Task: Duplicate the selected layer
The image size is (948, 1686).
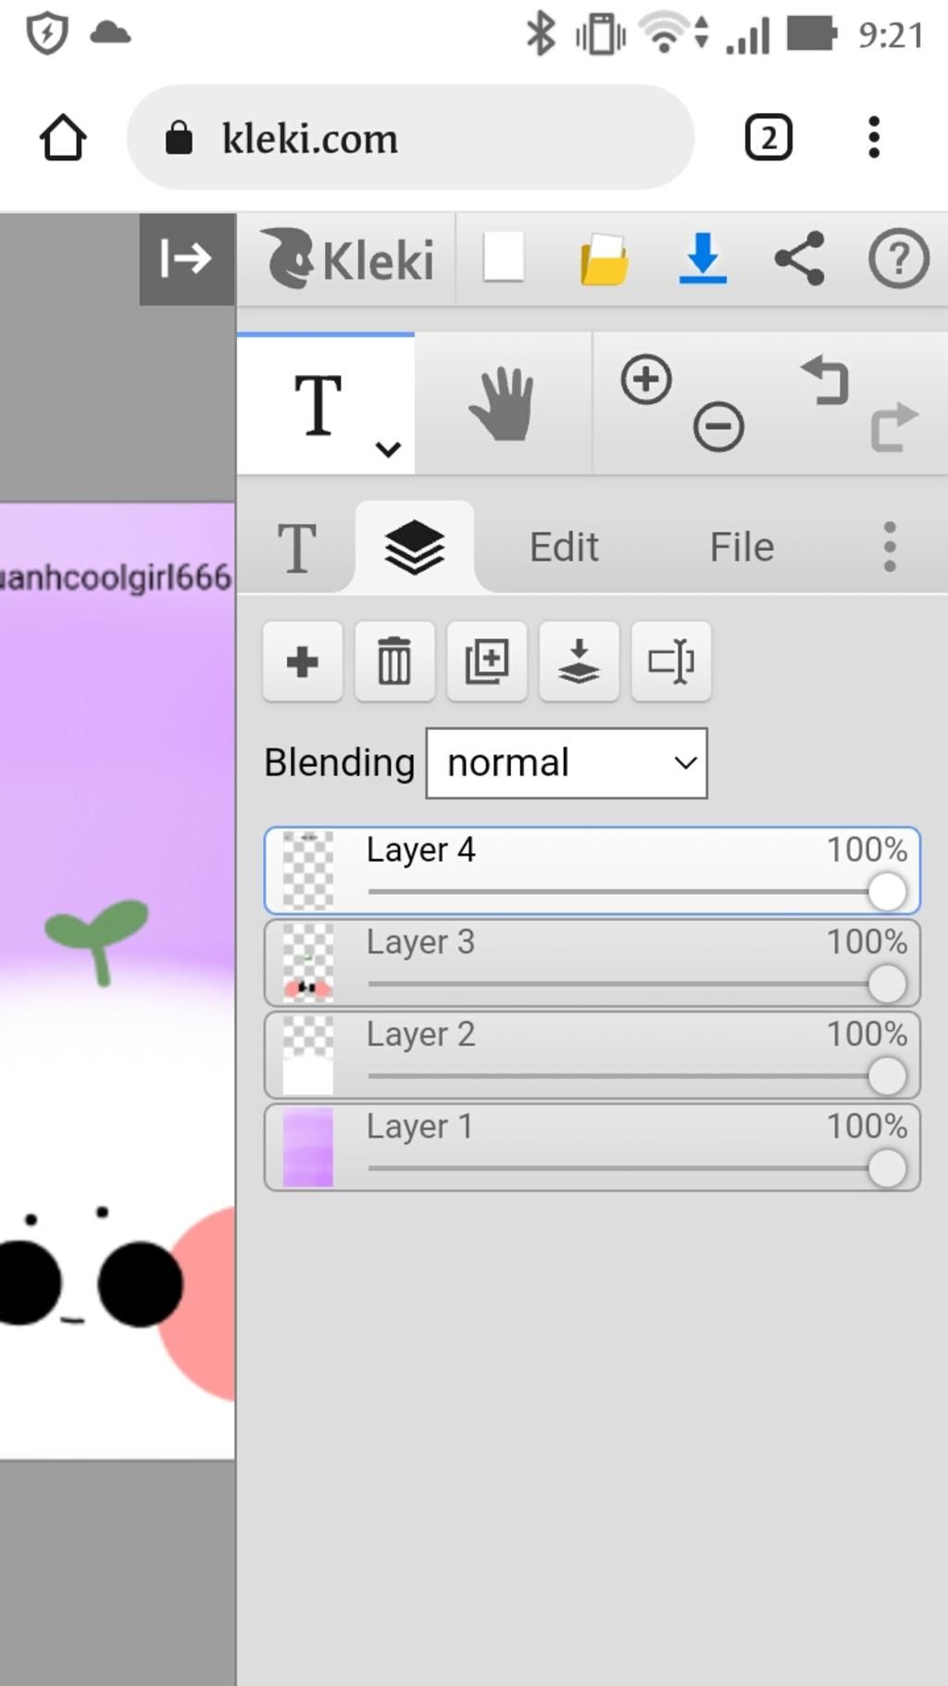Action: tap(487, 661)
